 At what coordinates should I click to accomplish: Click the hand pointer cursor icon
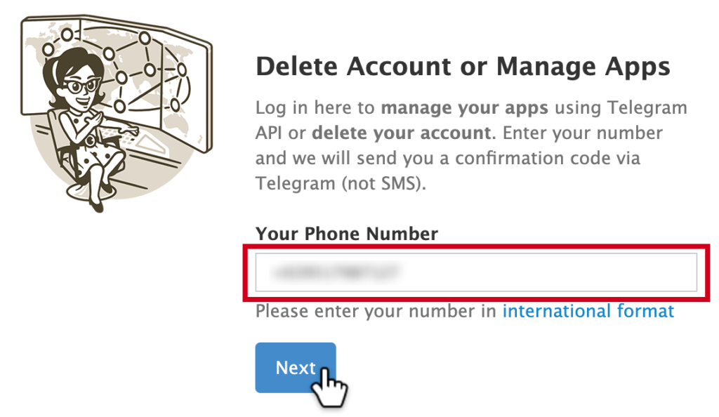point(329,388)
